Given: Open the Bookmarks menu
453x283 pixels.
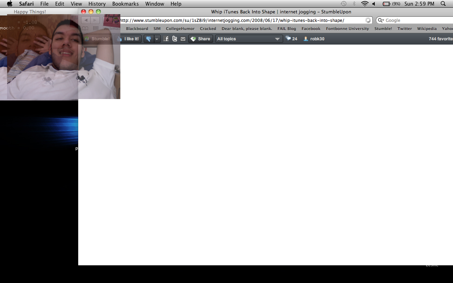Looking at the screenshot, I should 125,4.
